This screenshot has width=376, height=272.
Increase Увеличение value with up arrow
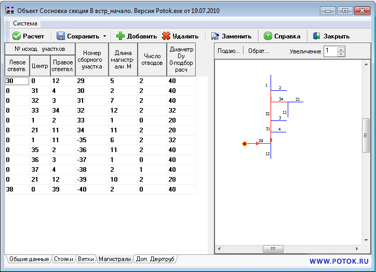[x=341, y=49]
